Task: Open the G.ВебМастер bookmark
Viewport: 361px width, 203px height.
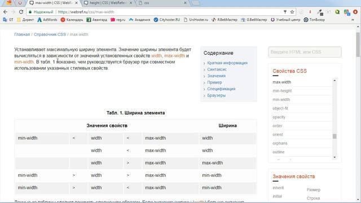Action: 254,20
